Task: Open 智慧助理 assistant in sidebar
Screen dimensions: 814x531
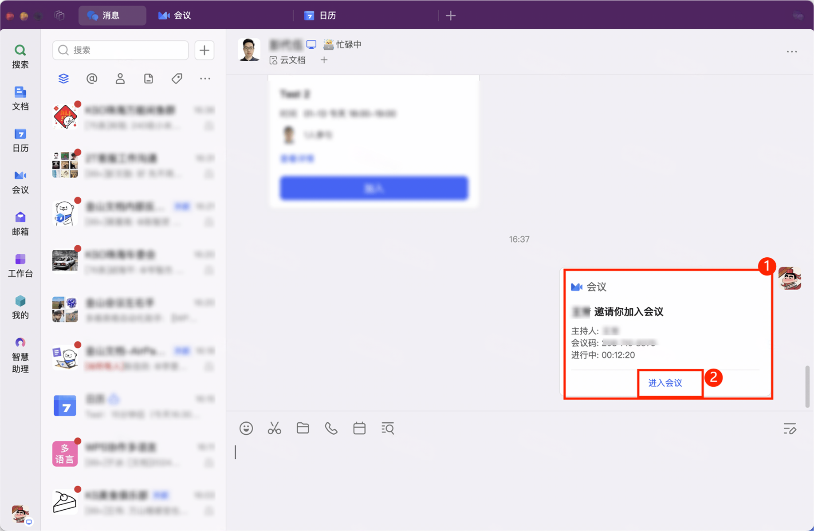Action: pos(20,354)
